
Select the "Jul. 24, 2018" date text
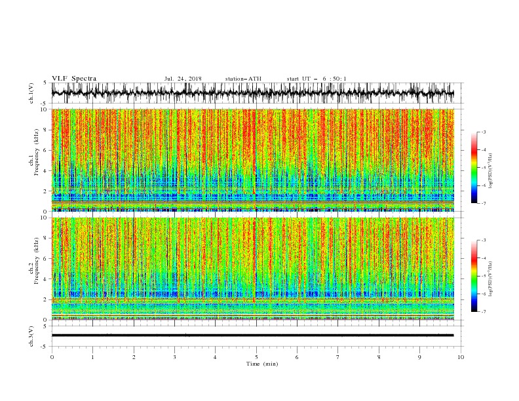point(183,79)
